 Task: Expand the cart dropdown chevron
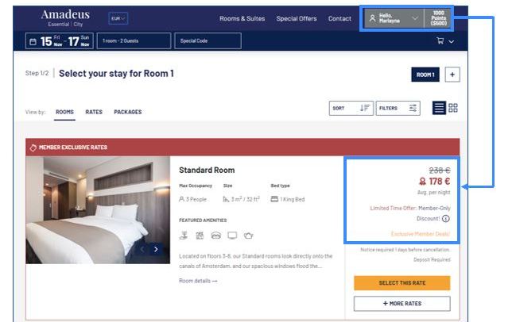point(451,42)
